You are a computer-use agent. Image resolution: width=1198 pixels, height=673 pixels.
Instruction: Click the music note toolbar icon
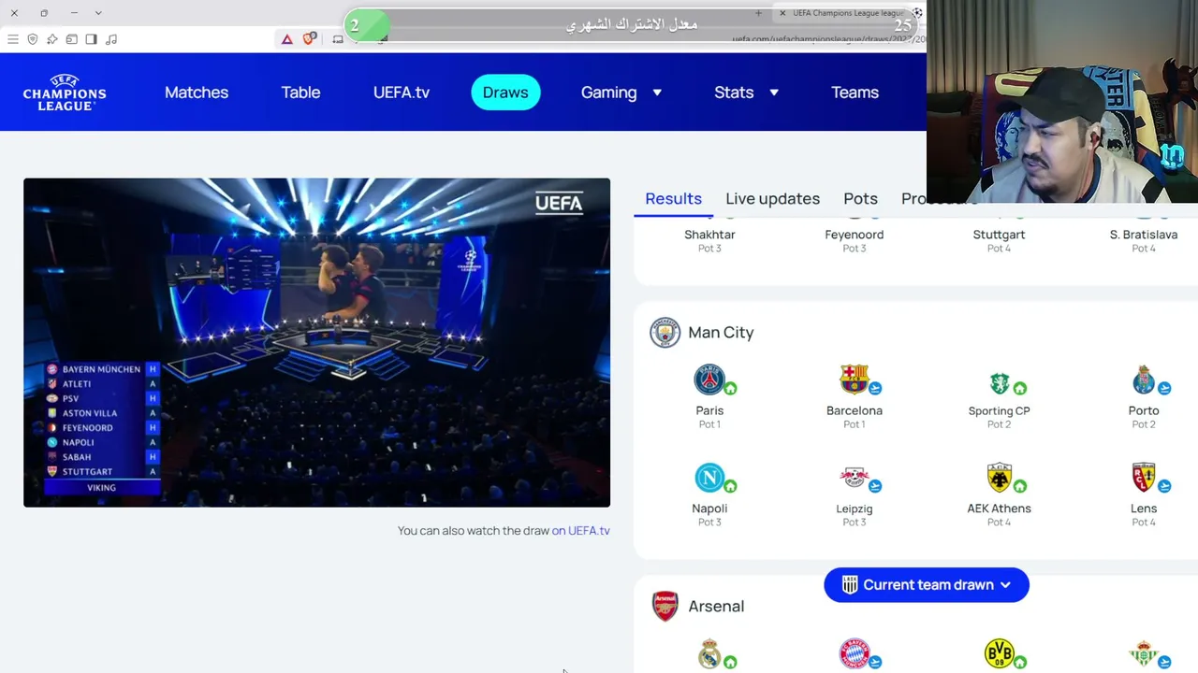coord(111,39)
